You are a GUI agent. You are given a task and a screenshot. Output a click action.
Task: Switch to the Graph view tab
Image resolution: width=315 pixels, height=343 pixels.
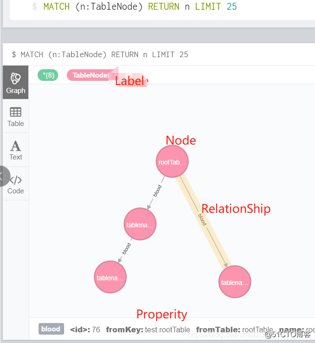15,82
